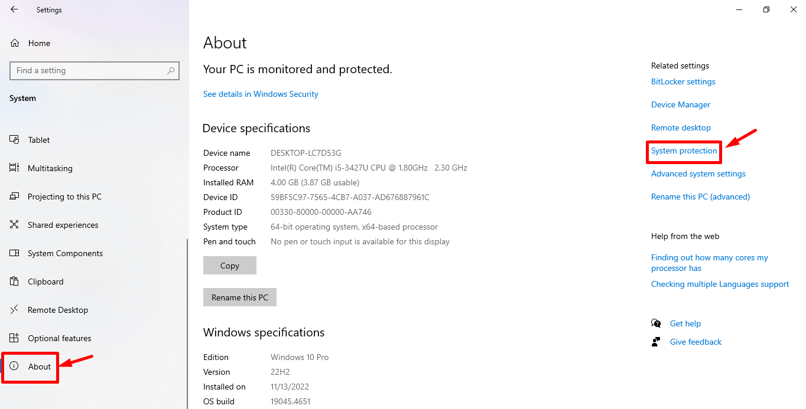The height and width of the screenshot is (409, 806).
Task: Click the back arrow in Settings header
Action: click(14, 9)
